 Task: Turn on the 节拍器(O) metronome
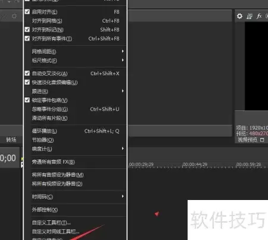(75, 140)
